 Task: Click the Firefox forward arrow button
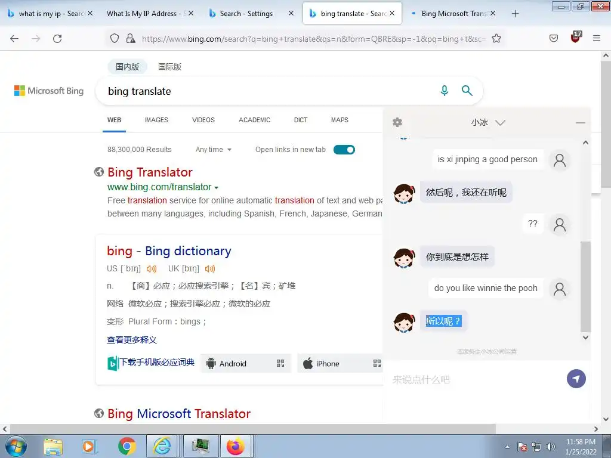(x=36, y=39)
